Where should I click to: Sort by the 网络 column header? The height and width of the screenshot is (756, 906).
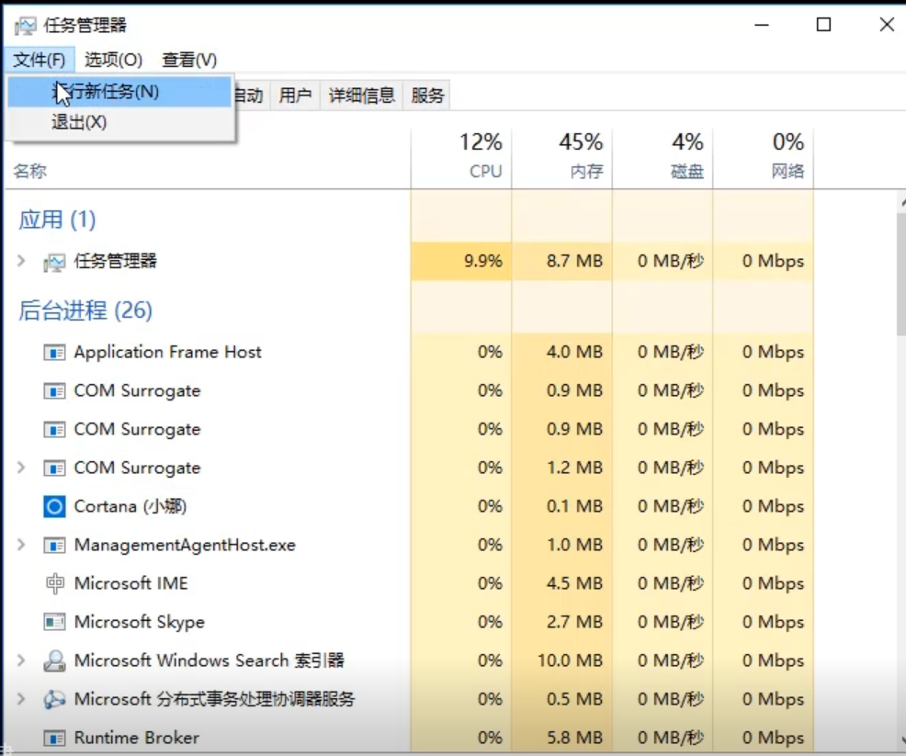[x=763, y=157]
